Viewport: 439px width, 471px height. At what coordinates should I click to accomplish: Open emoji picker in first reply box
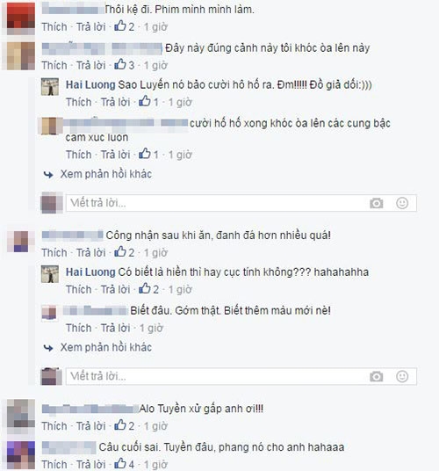[x=402, y=203]
